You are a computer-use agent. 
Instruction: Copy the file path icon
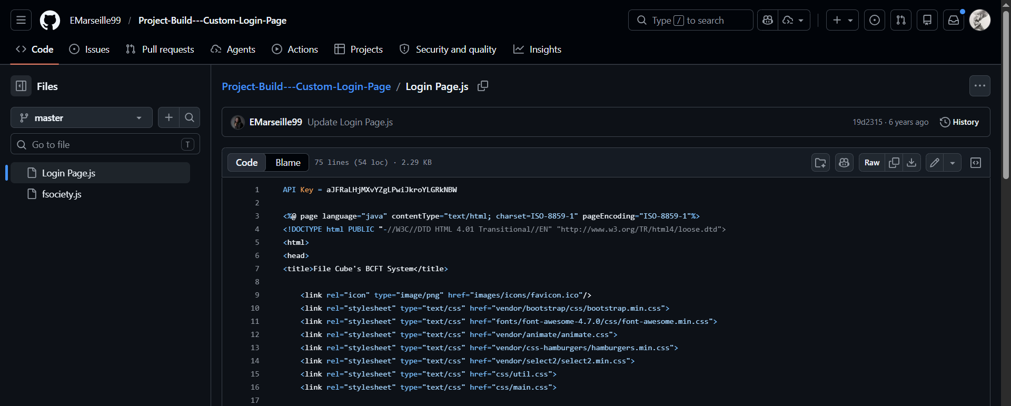pyautogui.click(x=483, y=86)
